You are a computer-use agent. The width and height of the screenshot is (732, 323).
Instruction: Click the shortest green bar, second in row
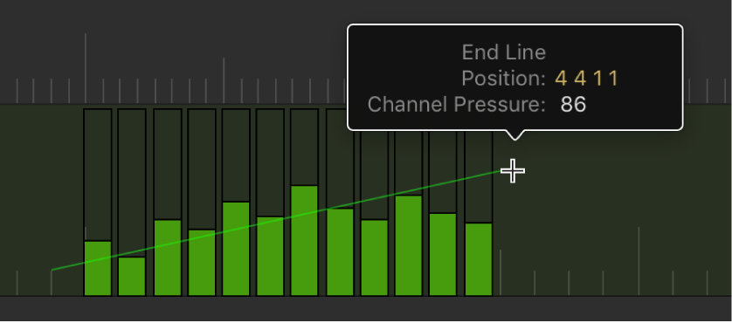click(132, 277)
